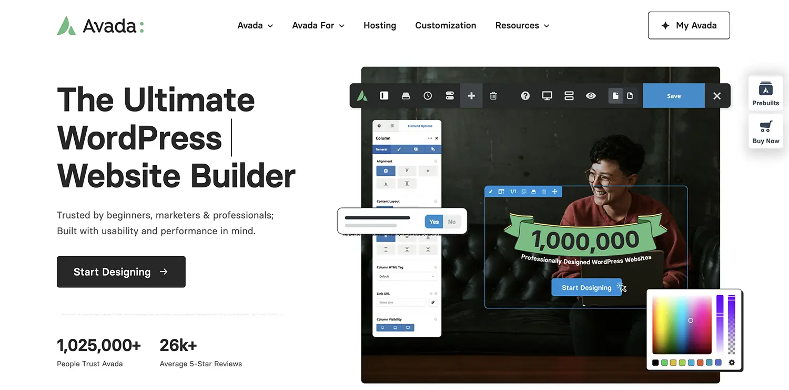The image size is (789, 390).
Task: Click the 26k+ Average 5-Star Reviews stat
Action: (x=201, y=352)
